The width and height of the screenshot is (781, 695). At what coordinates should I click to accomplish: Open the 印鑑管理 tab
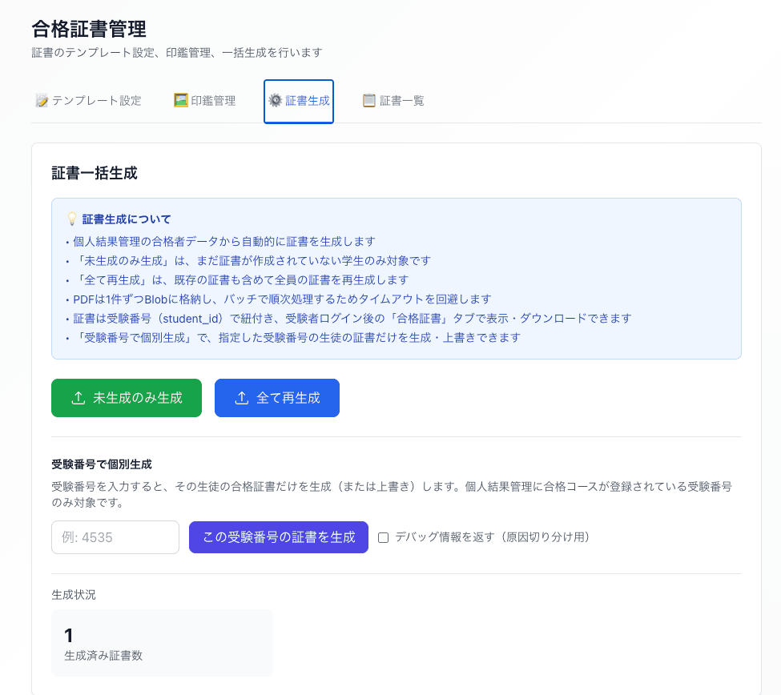(204, 101)
